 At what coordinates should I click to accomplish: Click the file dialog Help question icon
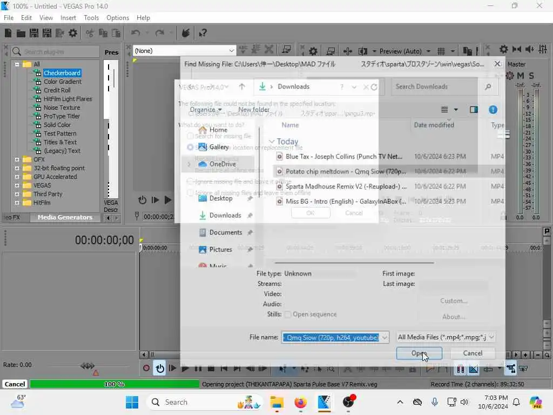click(x=493, y=110)
